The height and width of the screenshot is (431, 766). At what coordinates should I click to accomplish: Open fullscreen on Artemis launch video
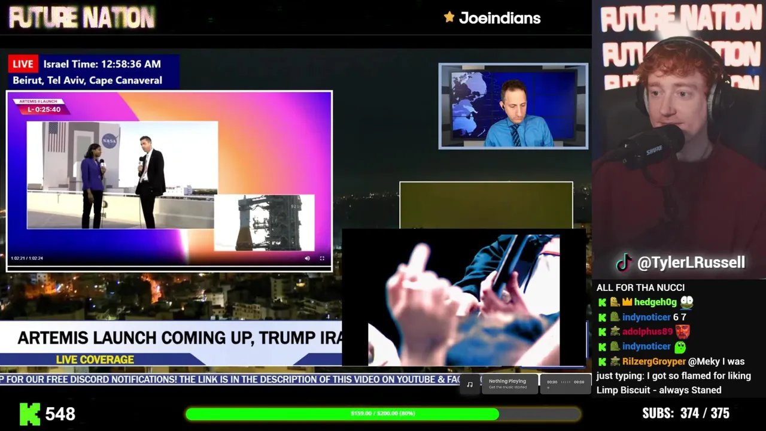pyautogui.click(x=322, y=258)
